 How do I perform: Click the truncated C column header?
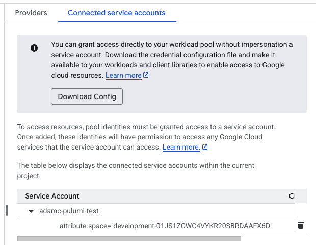coord(291,196)
